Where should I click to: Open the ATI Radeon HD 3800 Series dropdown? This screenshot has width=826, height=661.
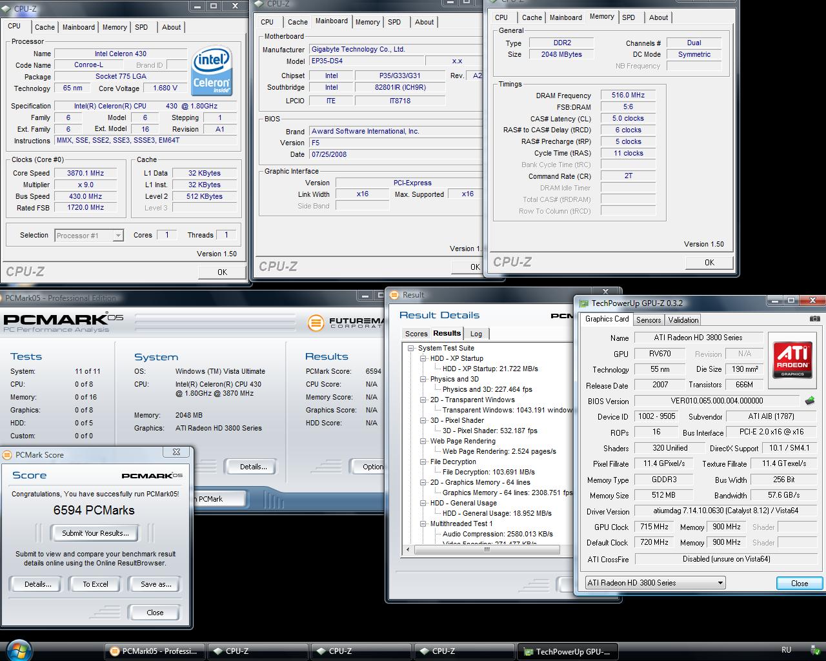[x=654, y=583]
